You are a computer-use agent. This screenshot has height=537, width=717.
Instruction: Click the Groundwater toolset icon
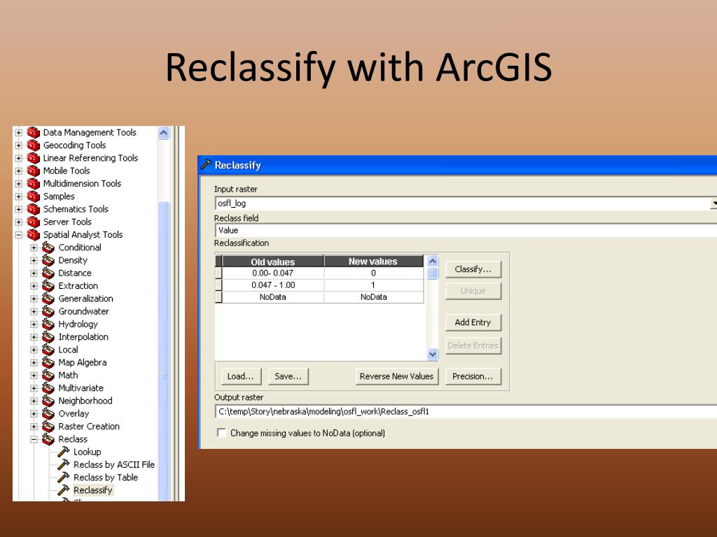[48, 311]
